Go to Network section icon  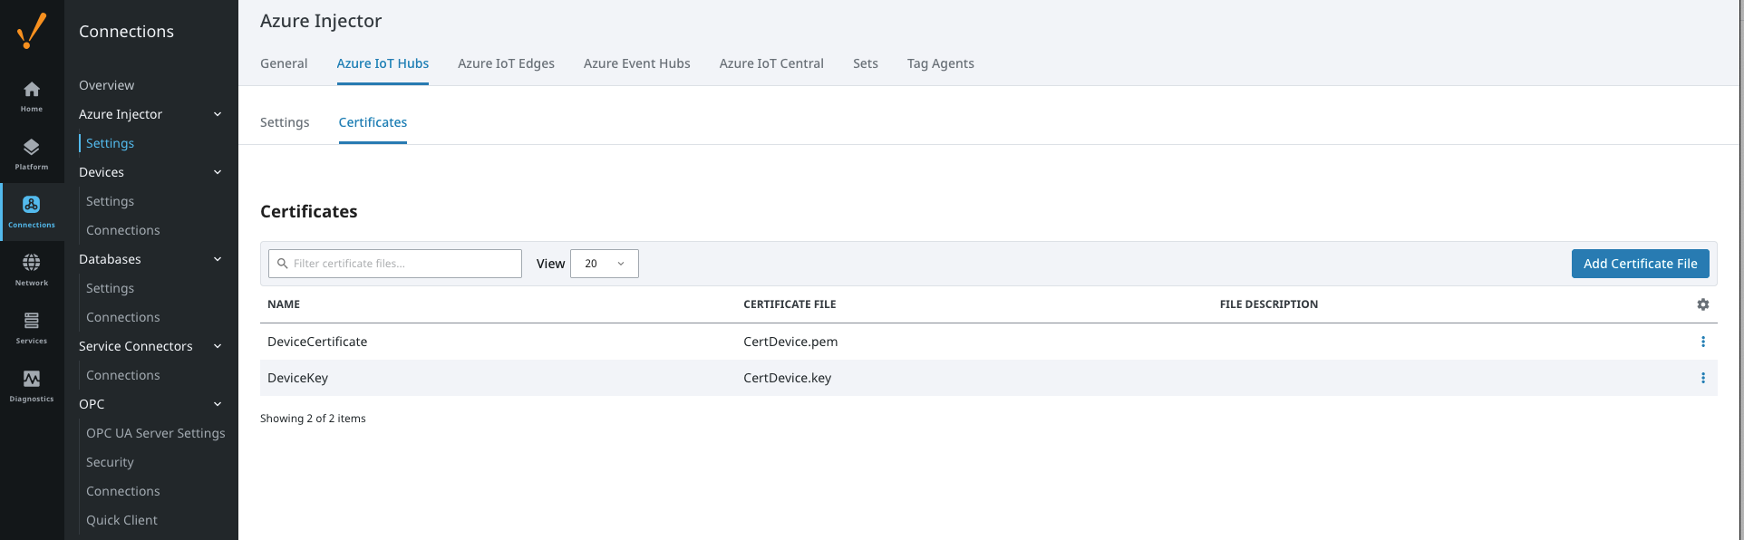[x=32, y=269]
